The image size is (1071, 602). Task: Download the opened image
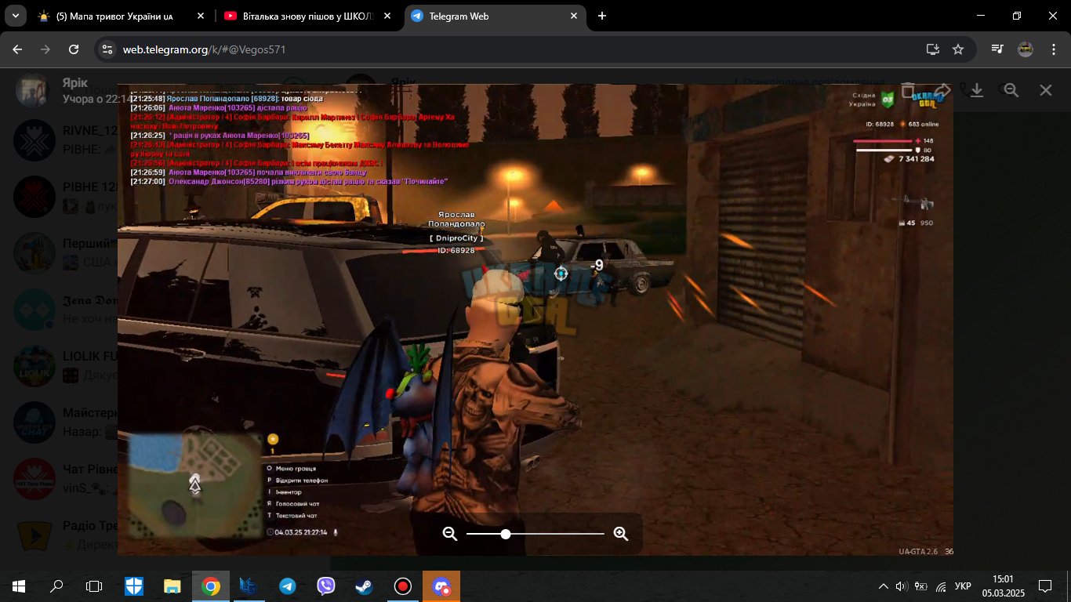coord(977,90)
